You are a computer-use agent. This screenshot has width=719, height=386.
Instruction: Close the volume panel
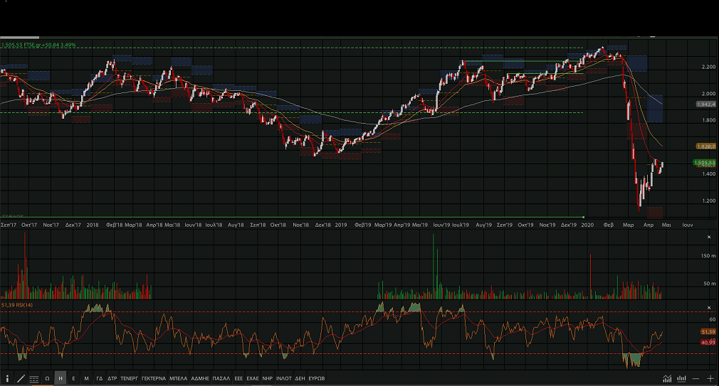708,237
